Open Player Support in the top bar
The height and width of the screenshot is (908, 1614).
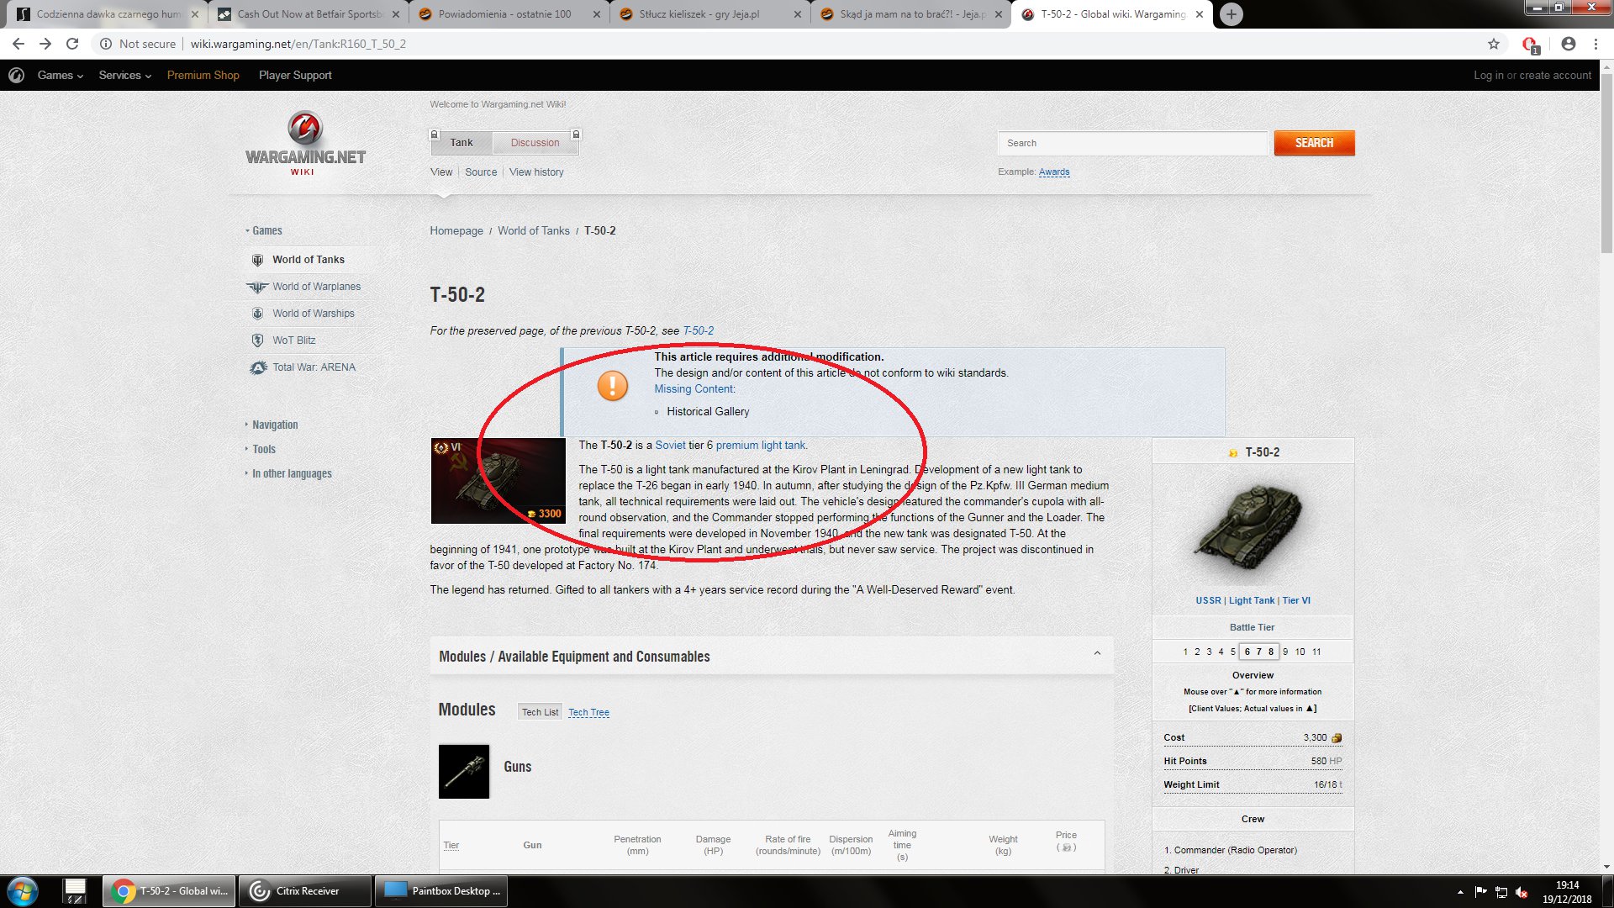click(x=295, y=76)
